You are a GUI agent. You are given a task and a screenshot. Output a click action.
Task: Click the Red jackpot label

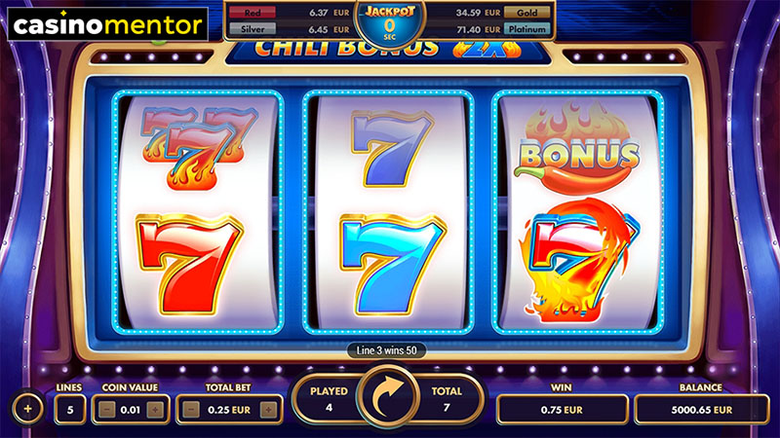[x=253, y=13]
